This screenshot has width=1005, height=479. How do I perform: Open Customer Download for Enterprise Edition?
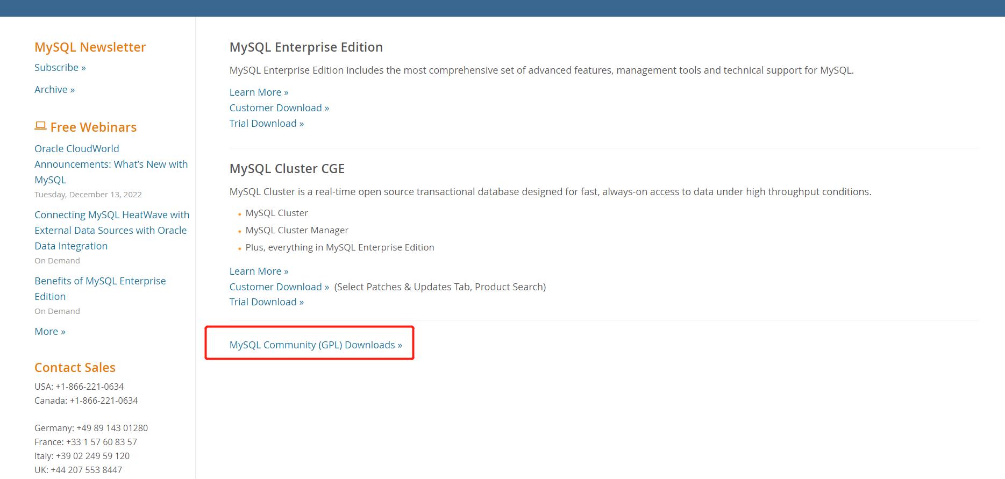(x=279, y=108)
